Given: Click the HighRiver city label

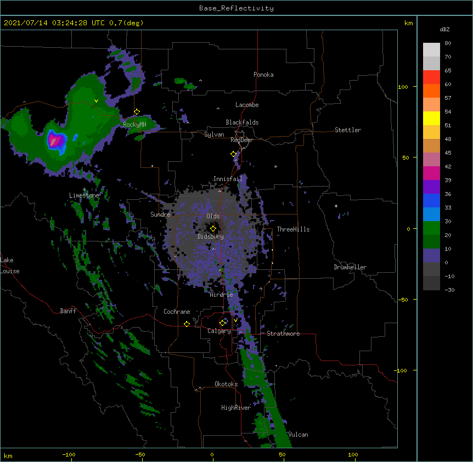Looking at the screenshot, I should click(x=236, y=408).
